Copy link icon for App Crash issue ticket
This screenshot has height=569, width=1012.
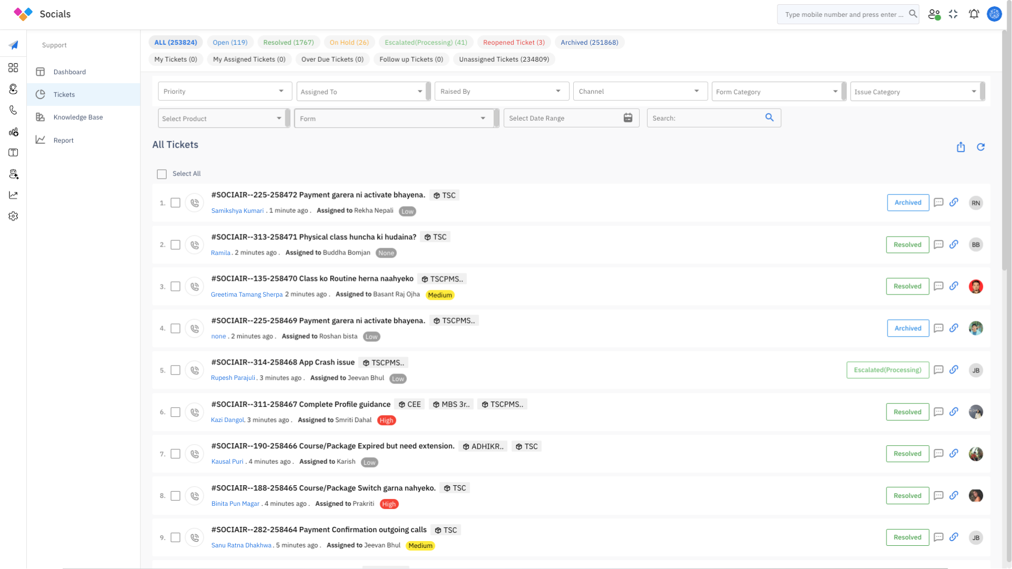pyautogui.click(x=953, y=370)
